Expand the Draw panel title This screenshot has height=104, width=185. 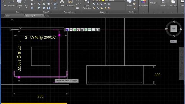(x=19, y=12)
